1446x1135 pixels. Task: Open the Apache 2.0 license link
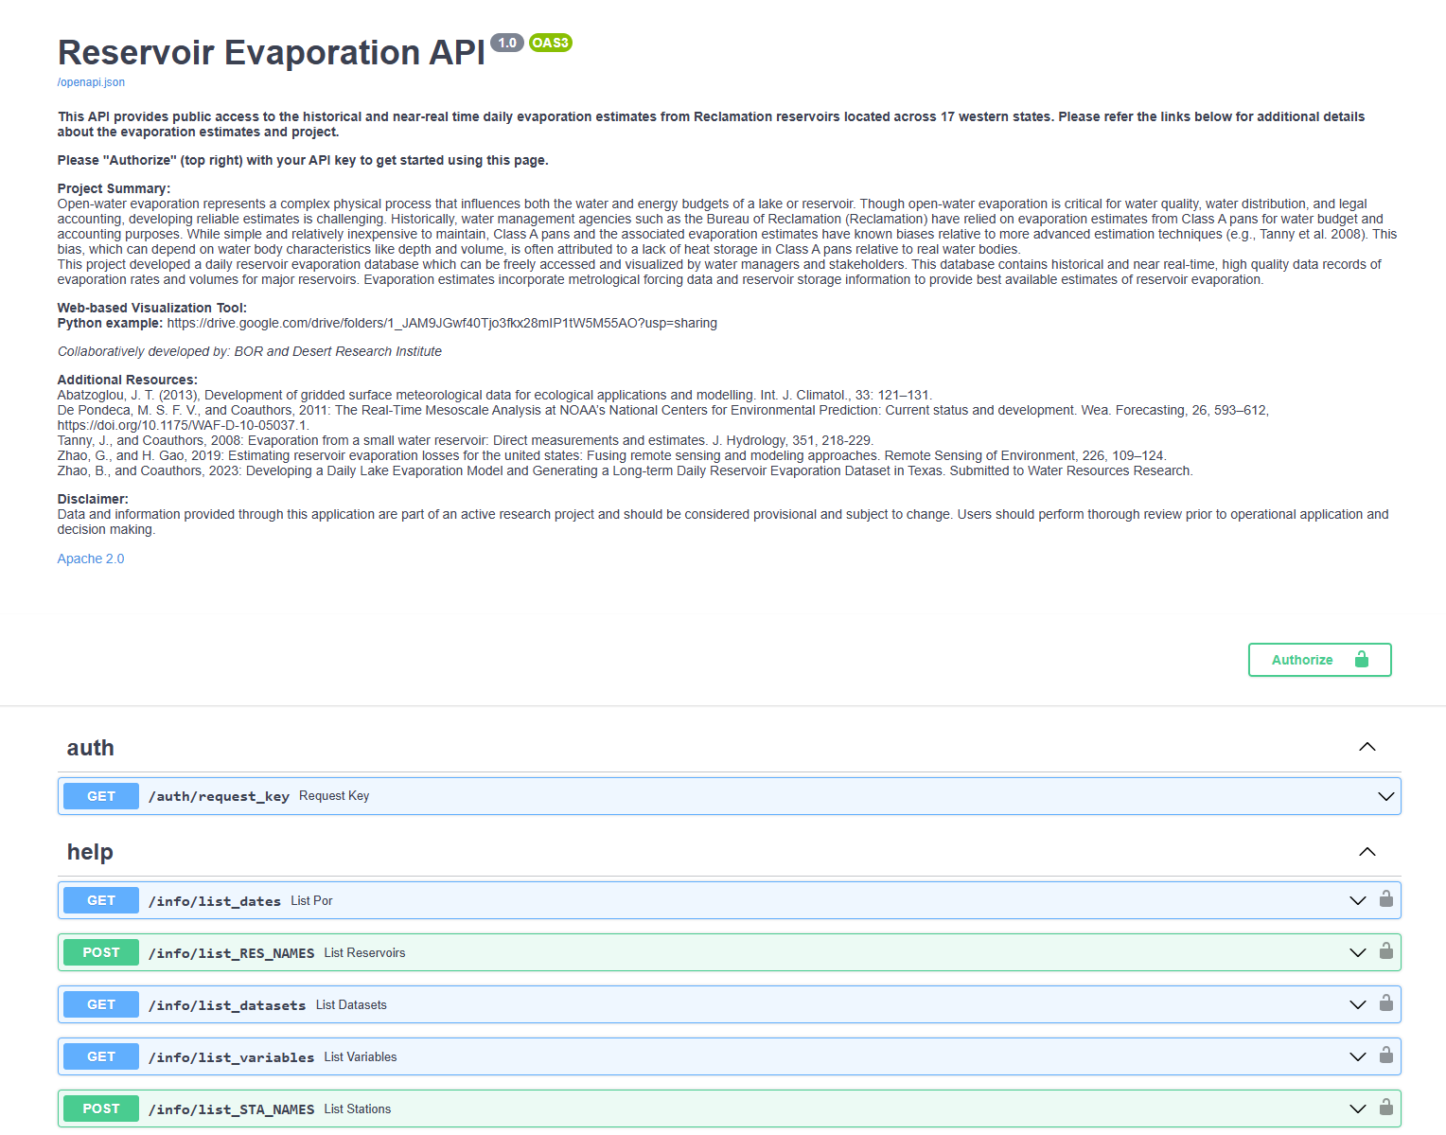(91, 559)
